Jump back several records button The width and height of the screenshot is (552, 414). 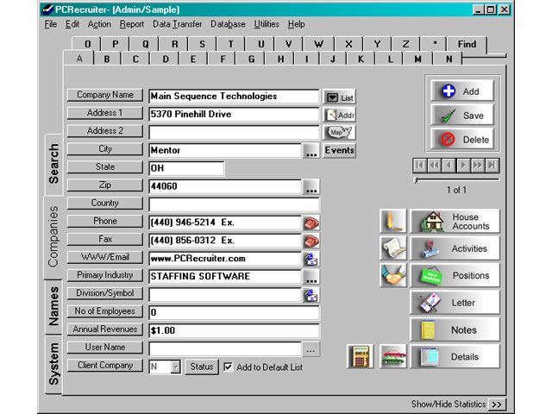(434, 165)
